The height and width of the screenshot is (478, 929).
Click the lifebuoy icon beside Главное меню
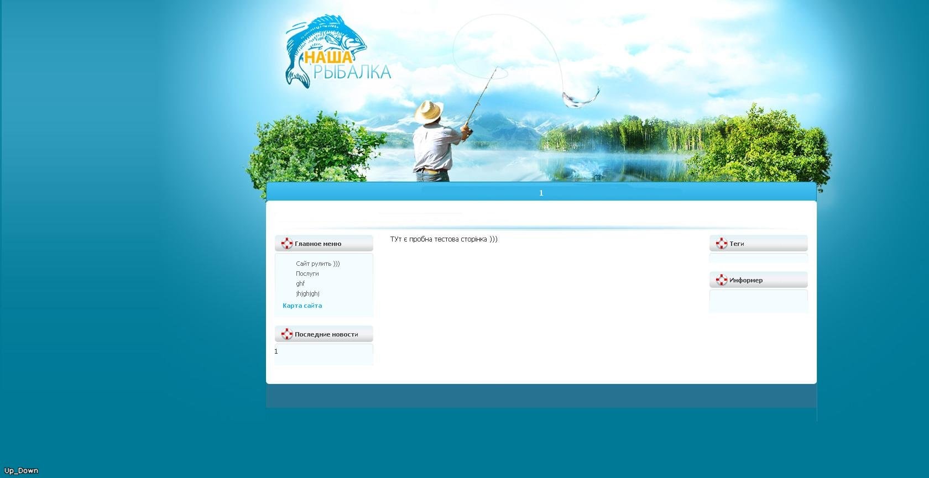(x=286, y=243)
